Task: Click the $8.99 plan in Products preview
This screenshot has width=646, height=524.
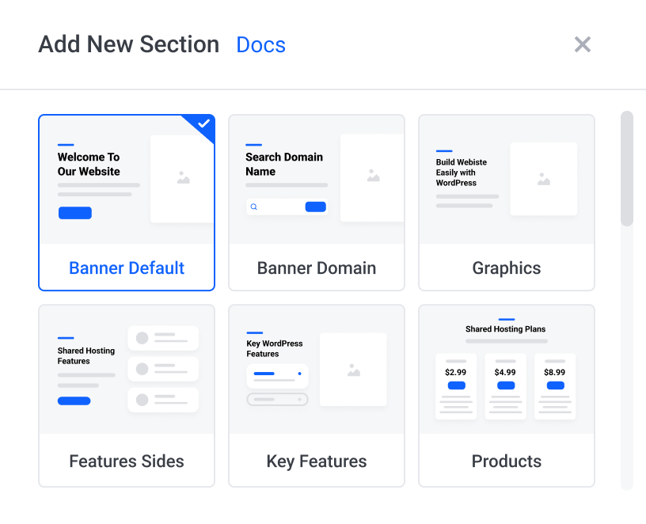Action: pos(554,386)
